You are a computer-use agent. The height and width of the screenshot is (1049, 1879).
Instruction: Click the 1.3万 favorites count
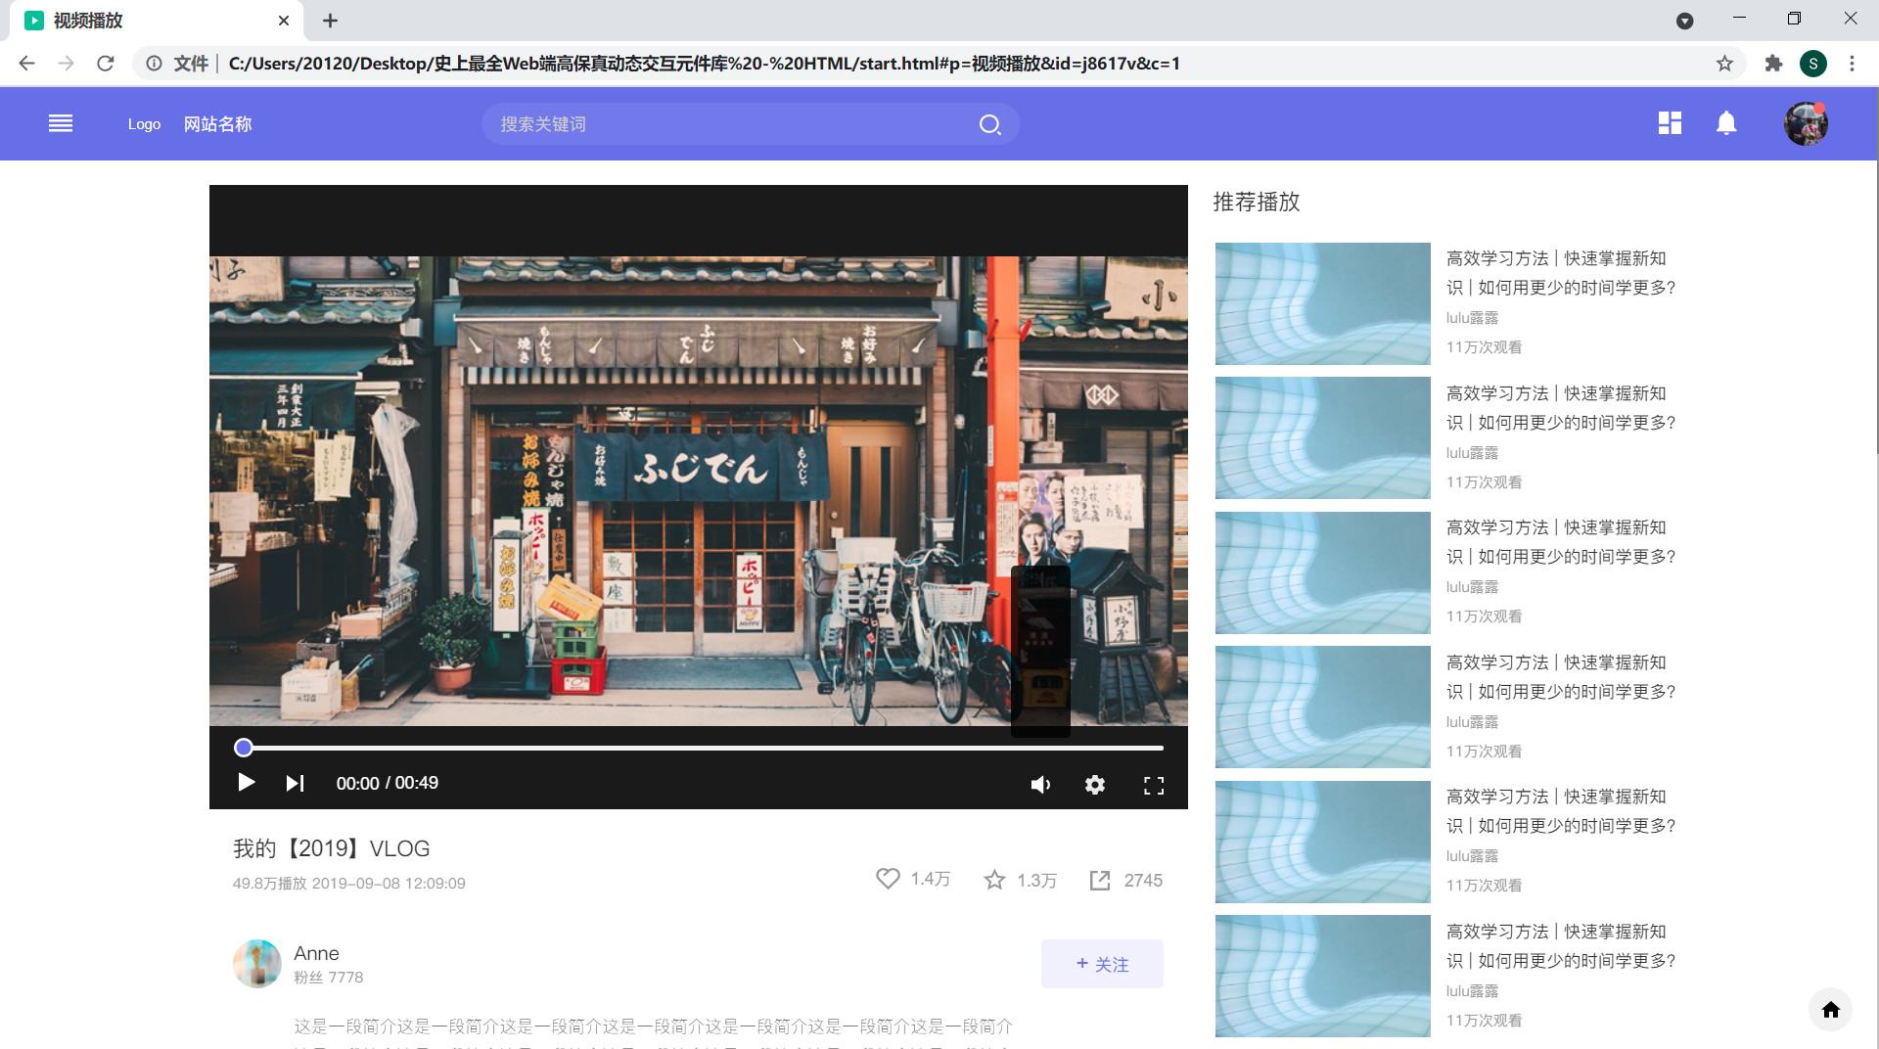(1037, 880)
